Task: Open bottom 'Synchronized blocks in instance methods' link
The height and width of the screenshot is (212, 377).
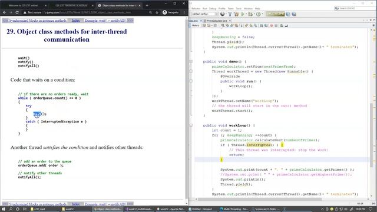Action: coord(38,204)
